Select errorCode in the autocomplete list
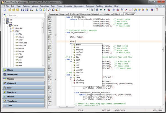This screenshot has width=166, height=113. tap(79, 50)
